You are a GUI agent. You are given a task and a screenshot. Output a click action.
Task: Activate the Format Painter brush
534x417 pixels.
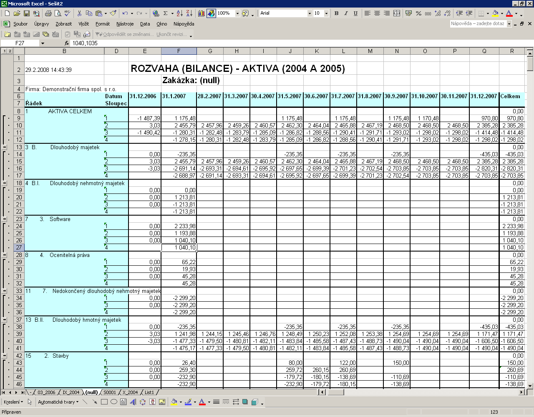(x=113, y=13)
